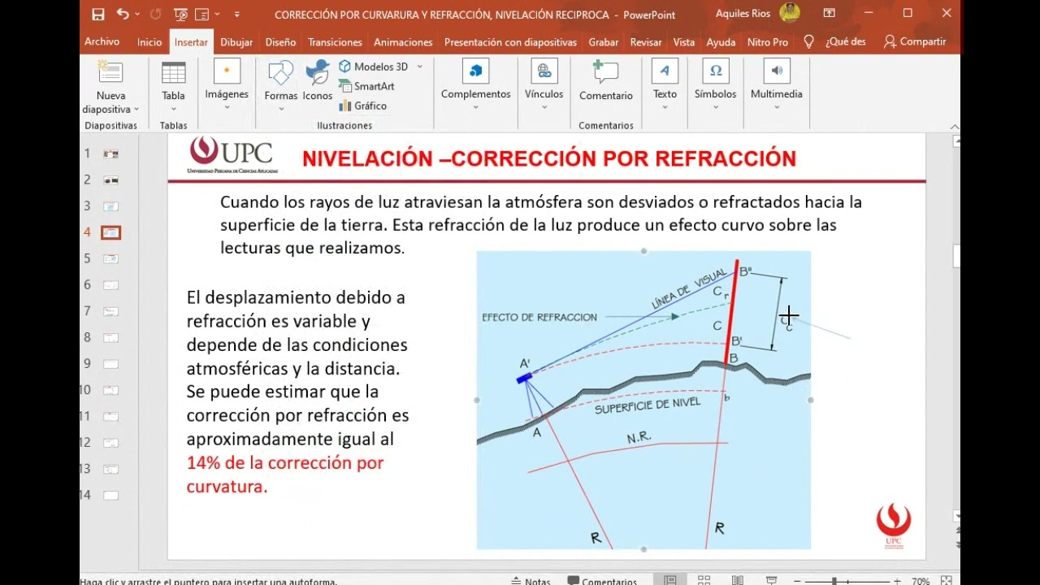The height and width of the screenshot is (585, 1040).
Task: Insert Modelos 3D
Action: click(374, 67)
